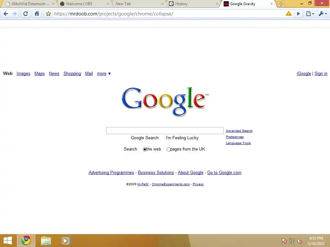This screenshot has width=330, height=247.
Task: Bookmark this page with the star icon
Action: 48,14
